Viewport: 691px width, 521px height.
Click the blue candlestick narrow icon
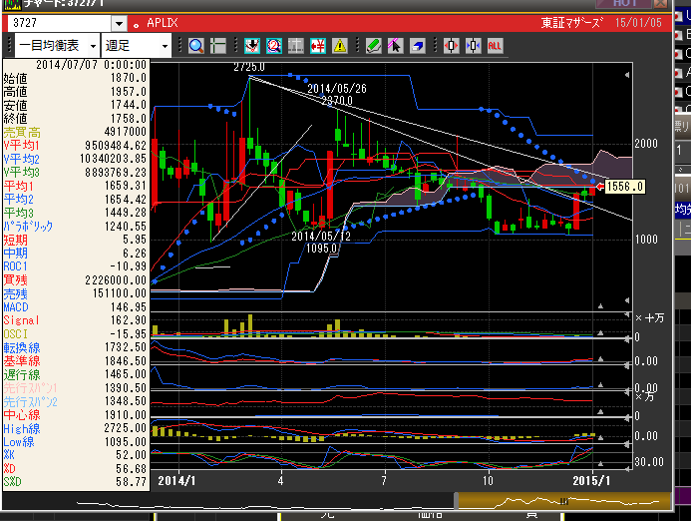click(473, 45)
